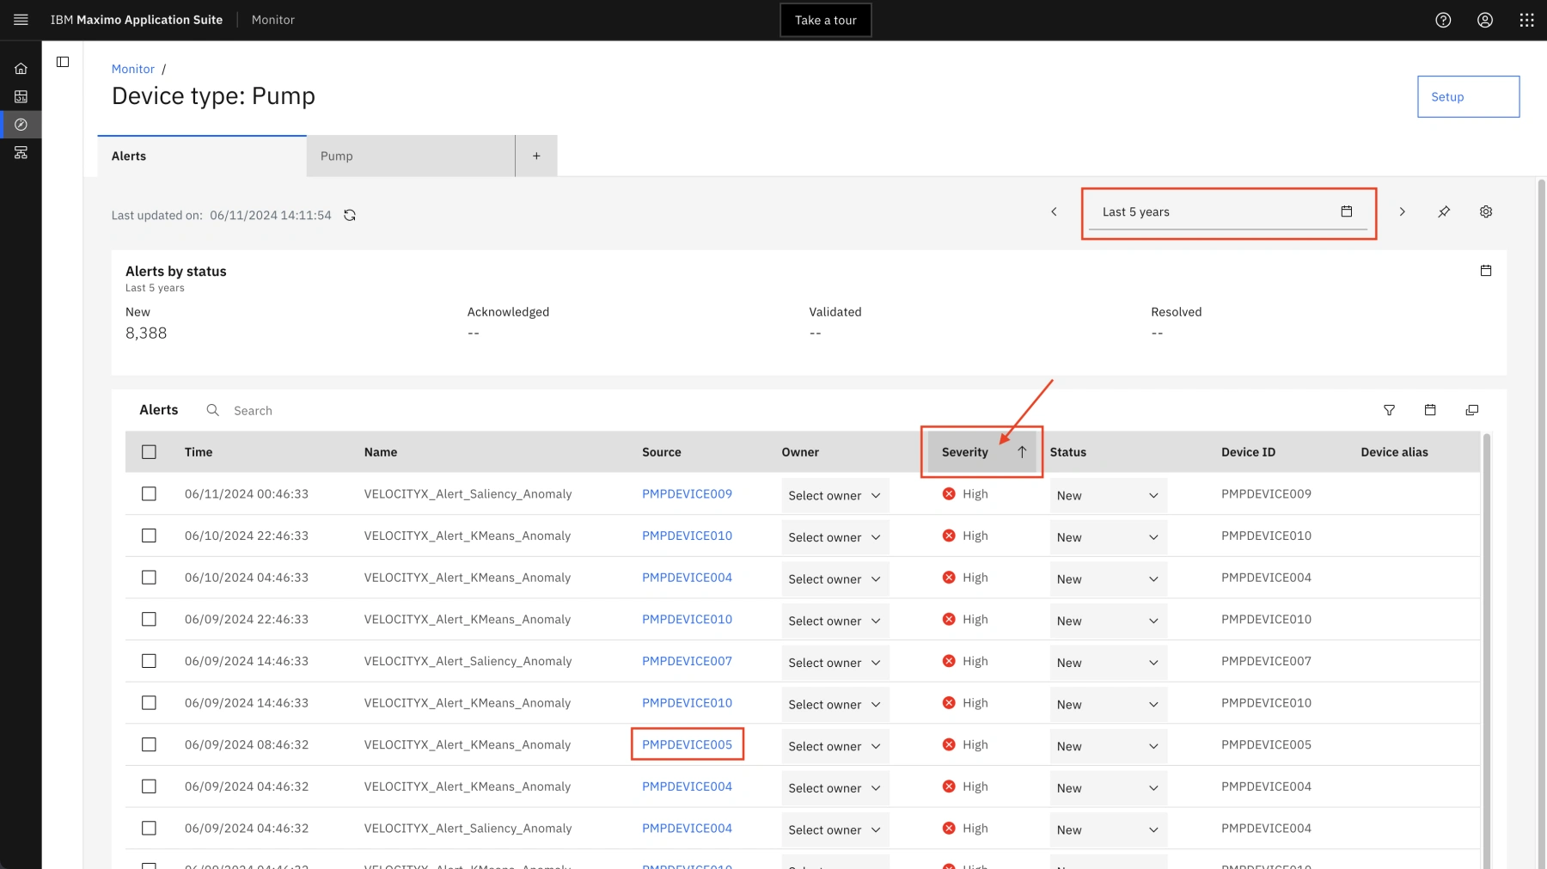
Task: Go to Home in the sidebar
Action: click(x=21, y=69)
